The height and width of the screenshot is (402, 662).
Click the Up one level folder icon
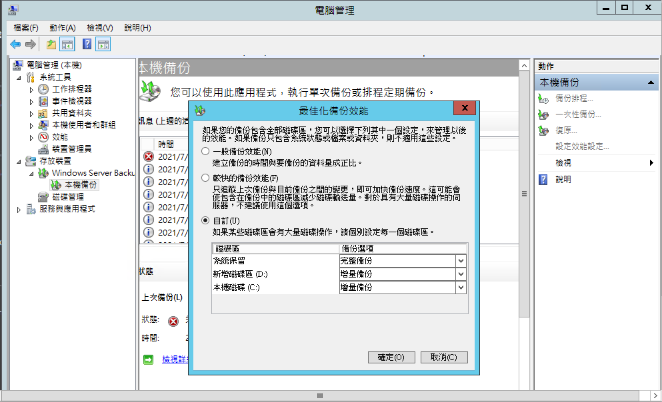[x=51, y=44]
